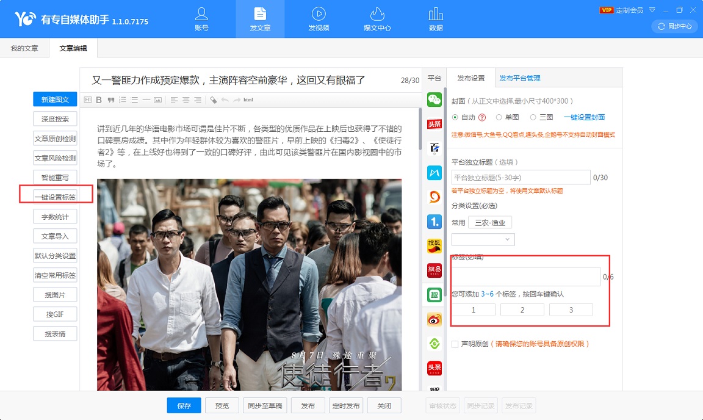This screenshot has width=703, height=420.
Task: Check the 声明原创 original declaration checkbox
Action: 455,344
